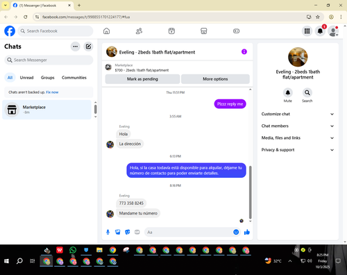The height and width of the screenshot is (275, 347).
Task: Open the Gaming tab icon
Action: point(236,31)
